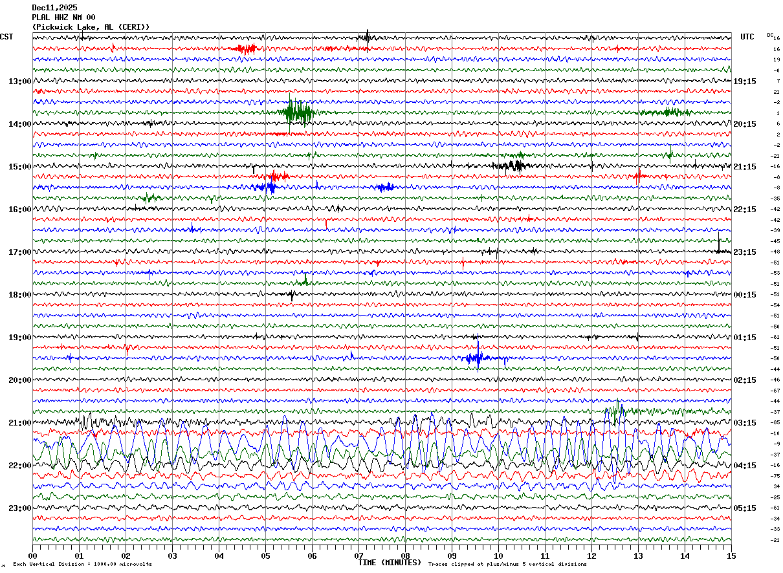The image size is (783, 573).
Task: Select the 13:00 CST time marker
Action: coord(19,81)
